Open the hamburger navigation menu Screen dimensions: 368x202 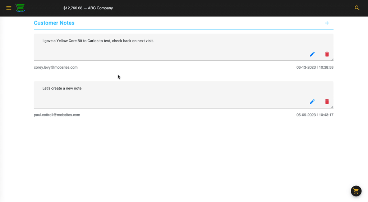pyautogui.click(x=9, y=8)
